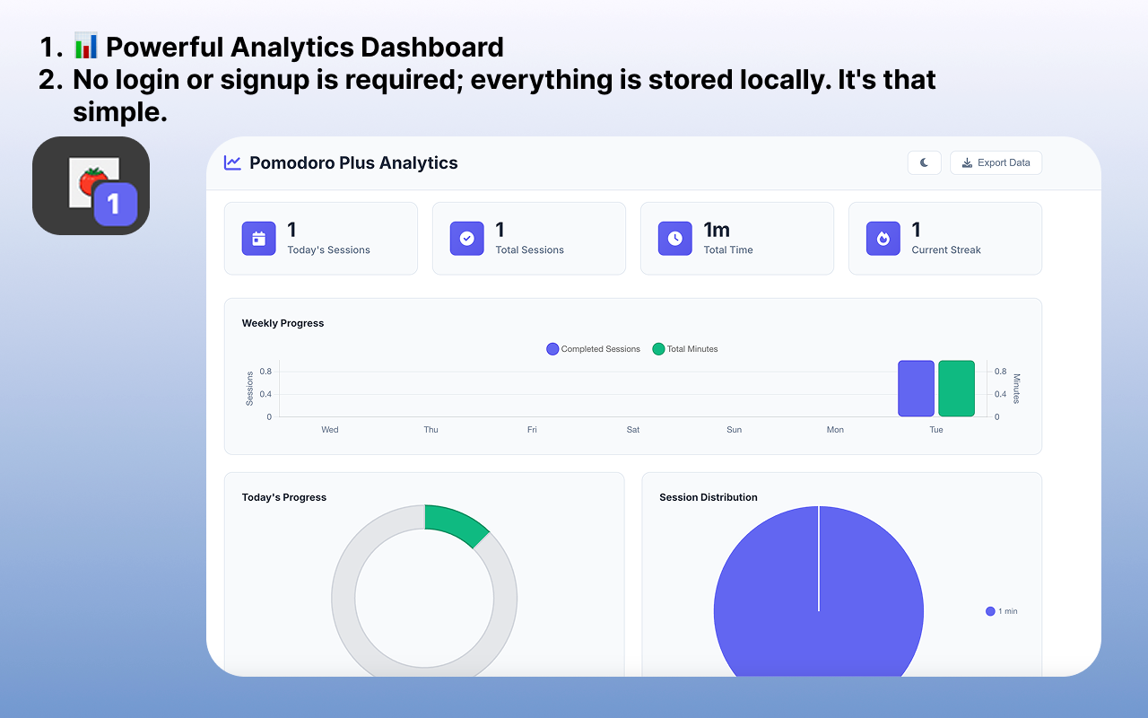This screenshot has height=718, width=1148.
Task: Click the Pomodoro extension tomato icon with badge
Action: click(x=91, y=186)
